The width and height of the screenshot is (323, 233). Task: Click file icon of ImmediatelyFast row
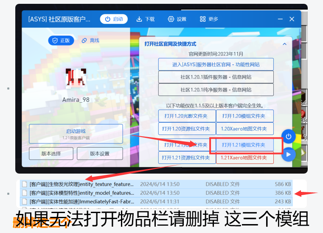(x=25, y=202)
